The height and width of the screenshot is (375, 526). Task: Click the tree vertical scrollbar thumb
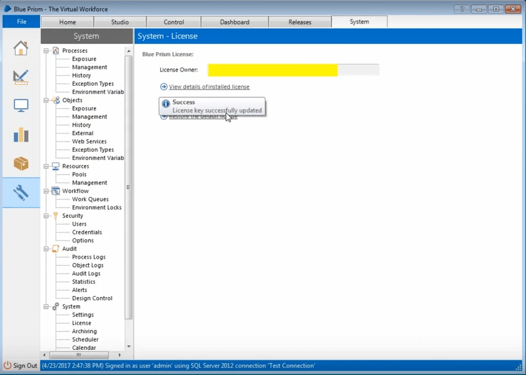[129, 187]
